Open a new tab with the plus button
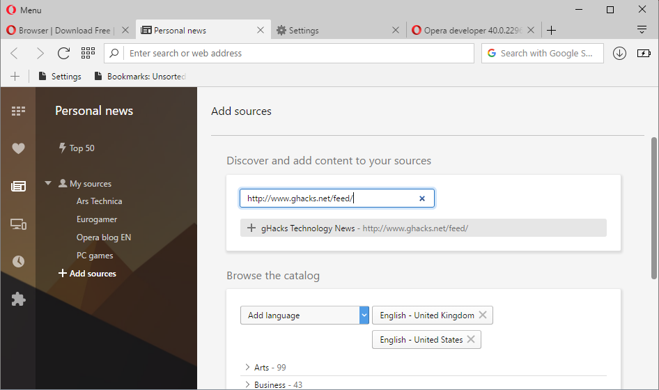This screenshot has width=659, height=390. (552, 30)
